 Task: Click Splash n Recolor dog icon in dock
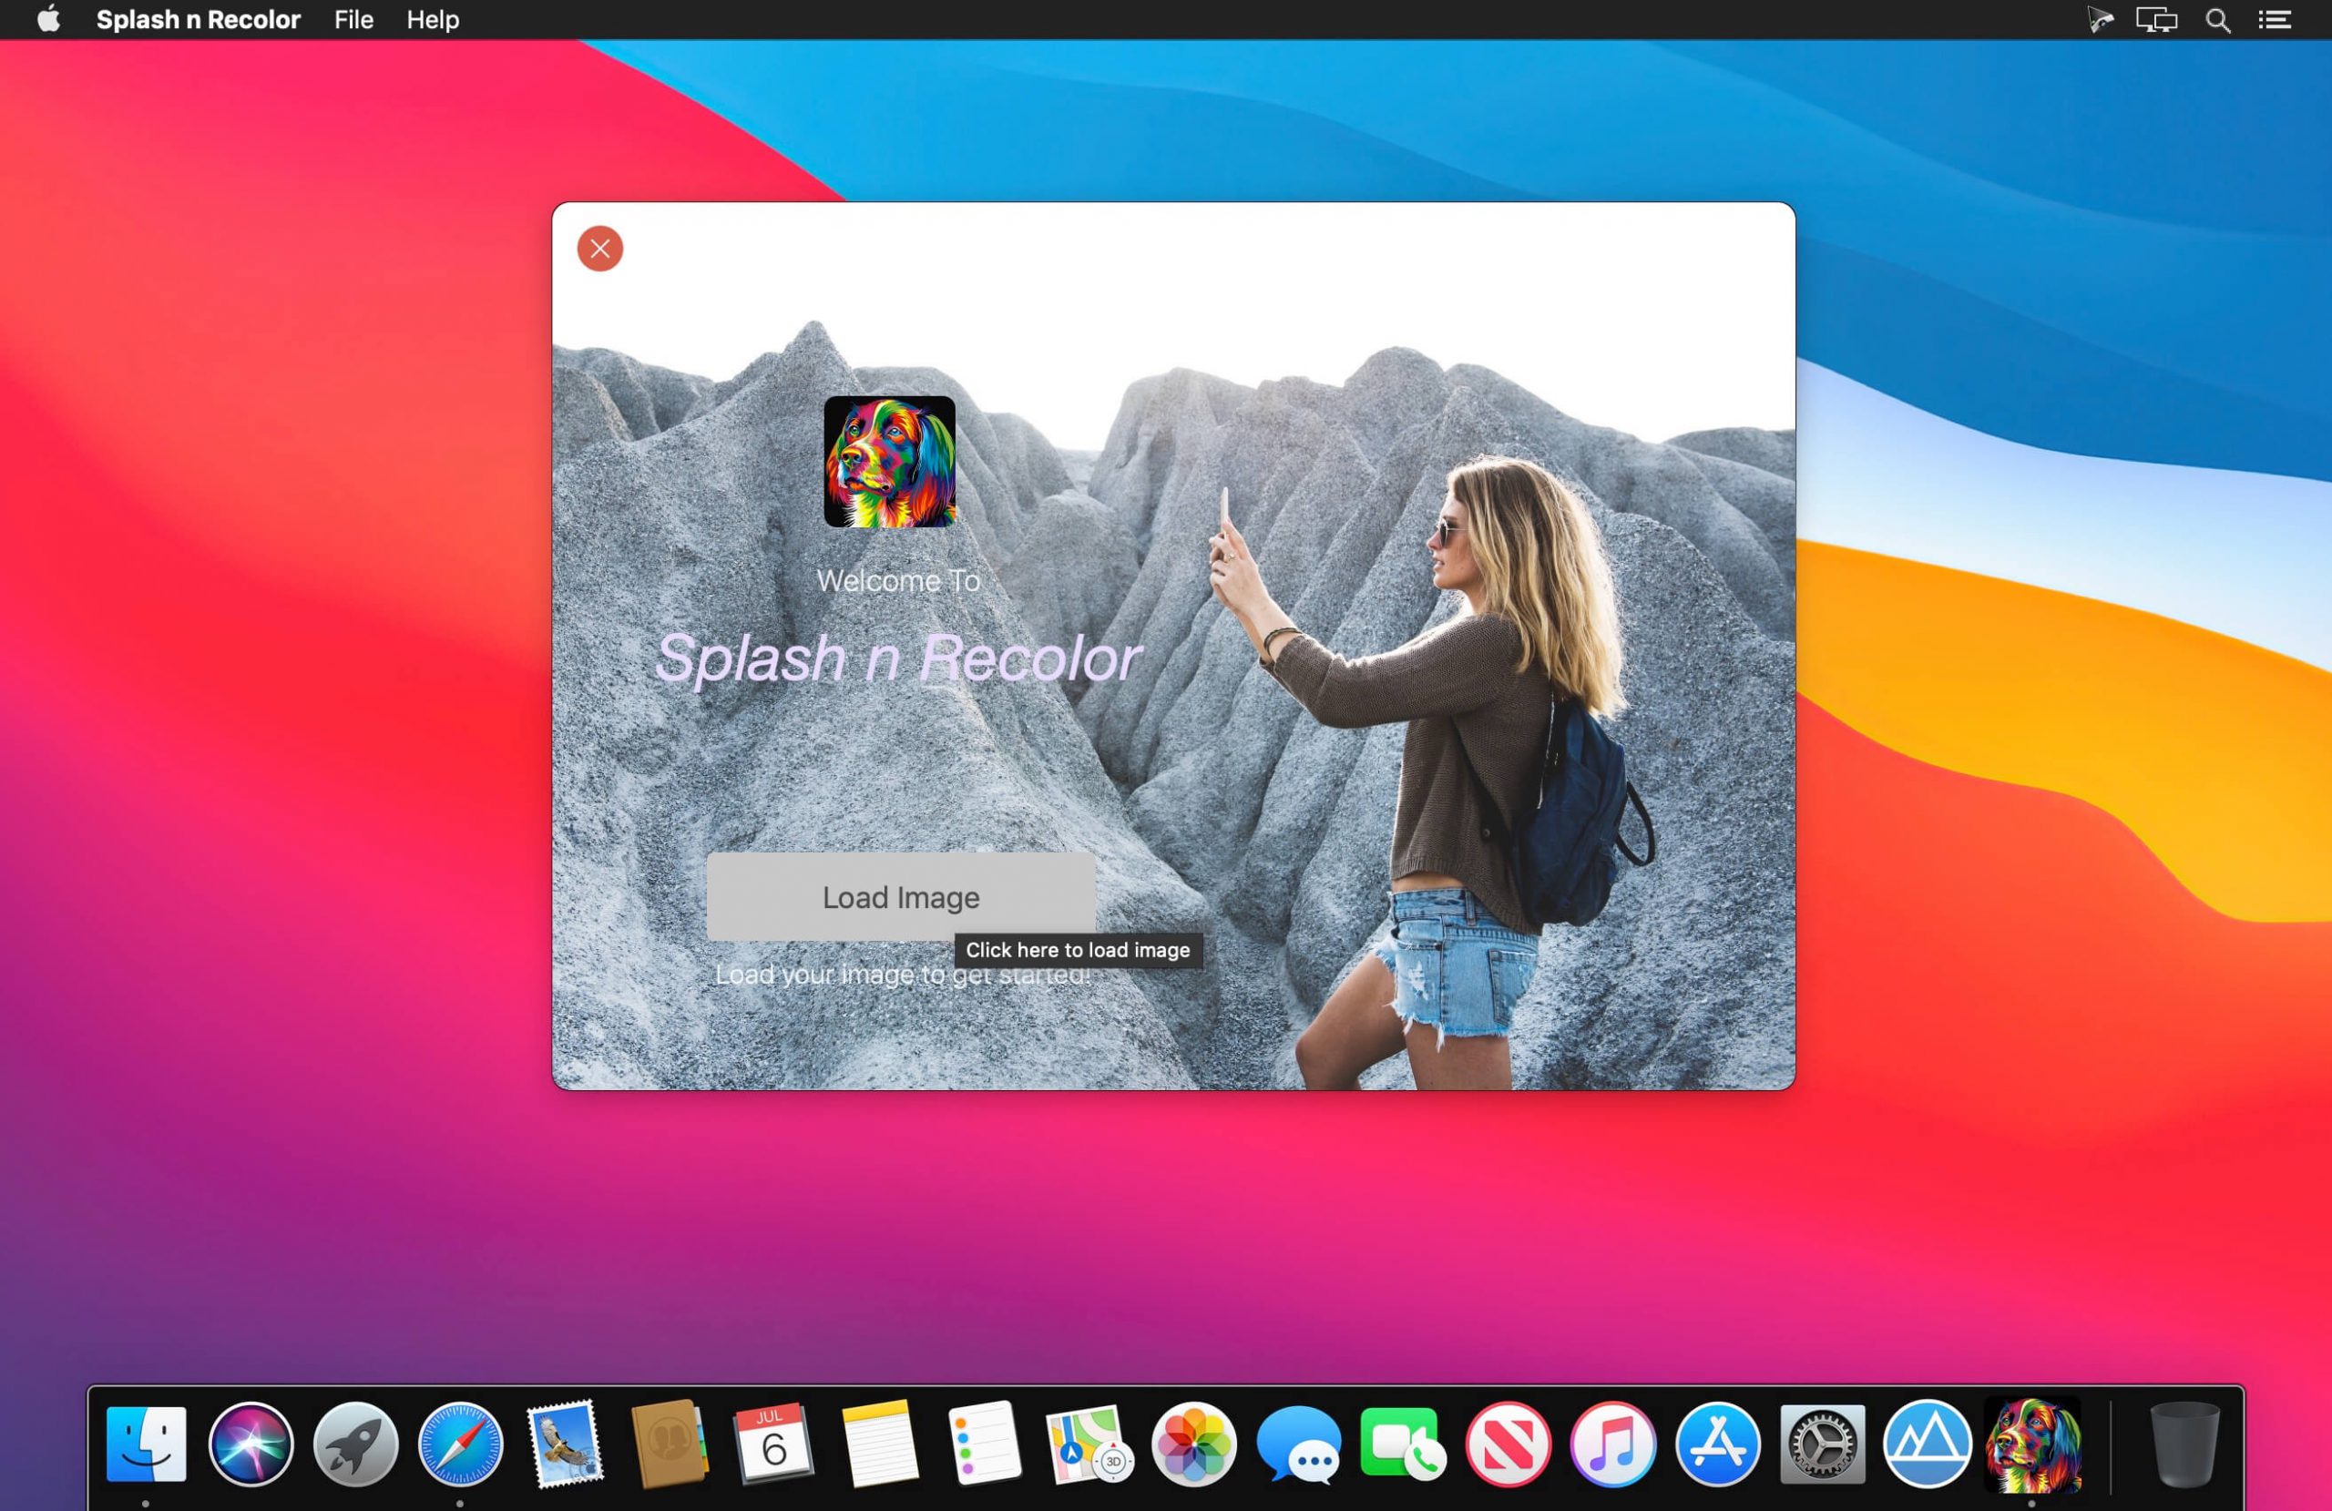(2032, 1444)
